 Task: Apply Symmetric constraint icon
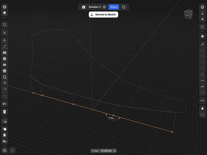coord(202,93)
